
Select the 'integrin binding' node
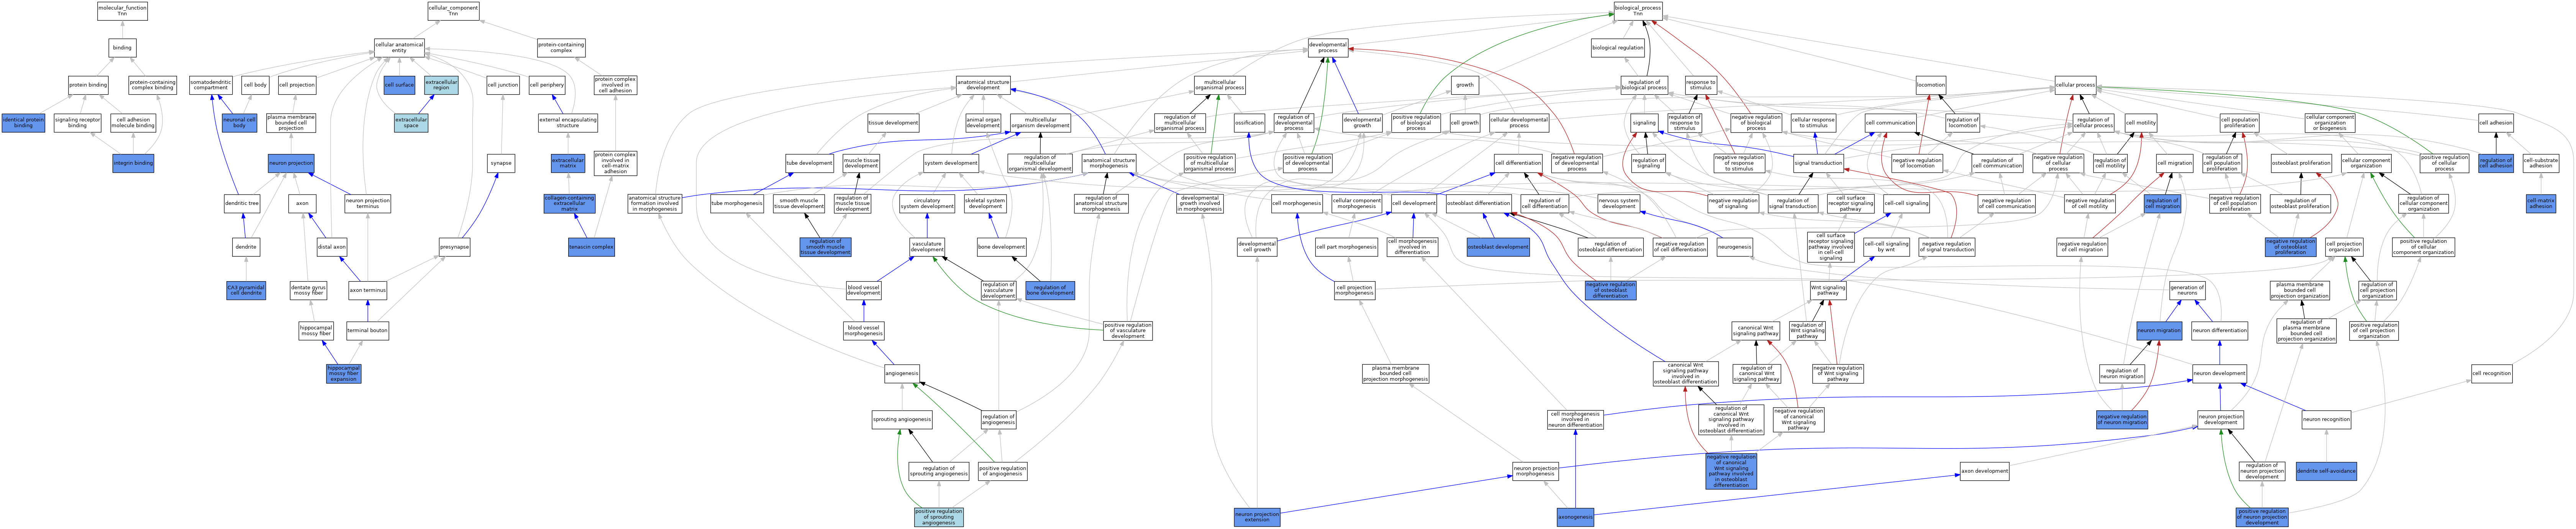(x=133, y=163)
